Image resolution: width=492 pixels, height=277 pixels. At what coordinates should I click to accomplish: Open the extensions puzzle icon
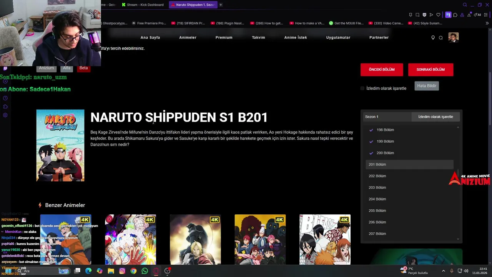point(455,15)
